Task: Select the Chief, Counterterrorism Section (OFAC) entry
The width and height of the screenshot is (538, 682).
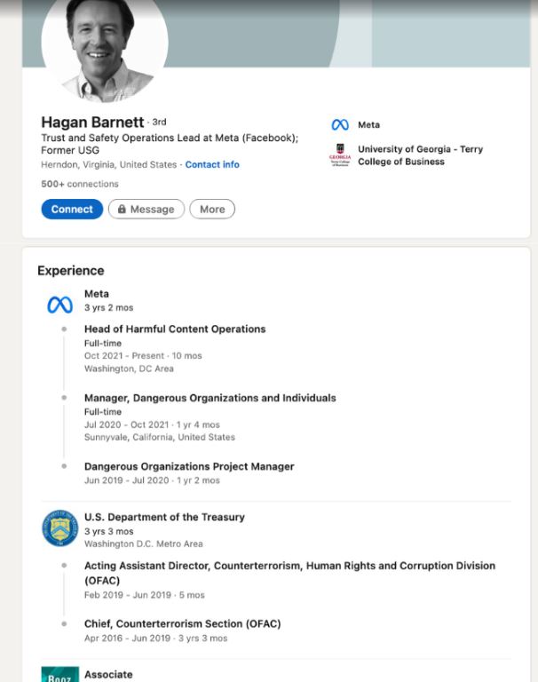Action: (182, 623)
